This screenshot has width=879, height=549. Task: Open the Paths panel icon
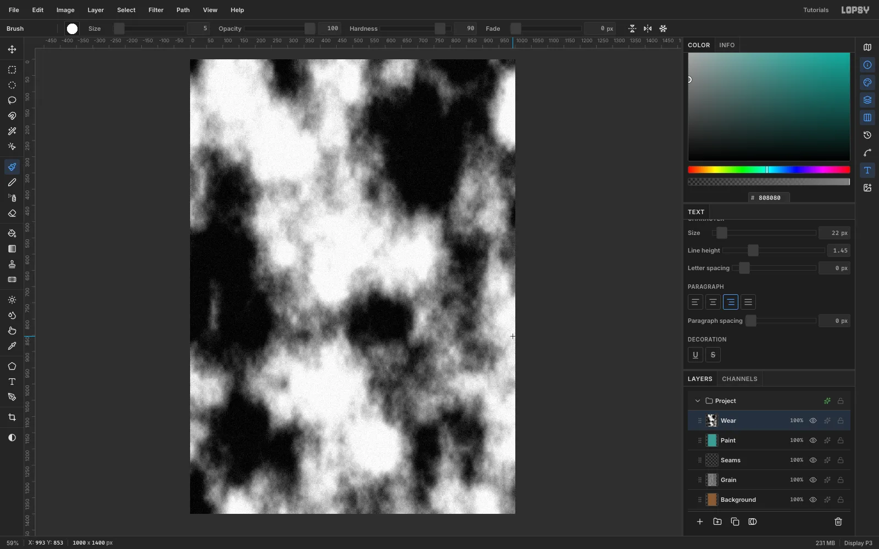(x=867, y=153)
